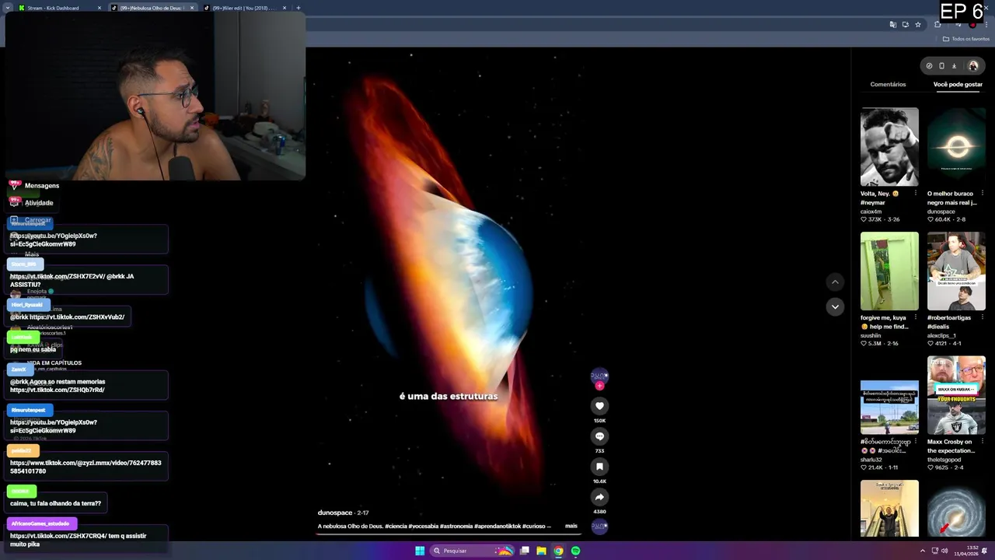Expand the caption with the mais link
Viewport: 995px width, 560px height.
click(x=571, y=526)
